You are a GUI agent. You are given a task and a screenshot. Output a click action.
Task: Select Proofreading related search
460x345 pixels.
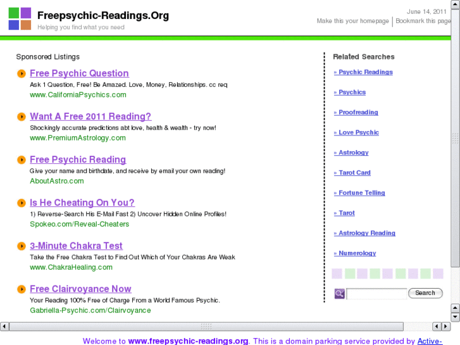pos(356,113)
